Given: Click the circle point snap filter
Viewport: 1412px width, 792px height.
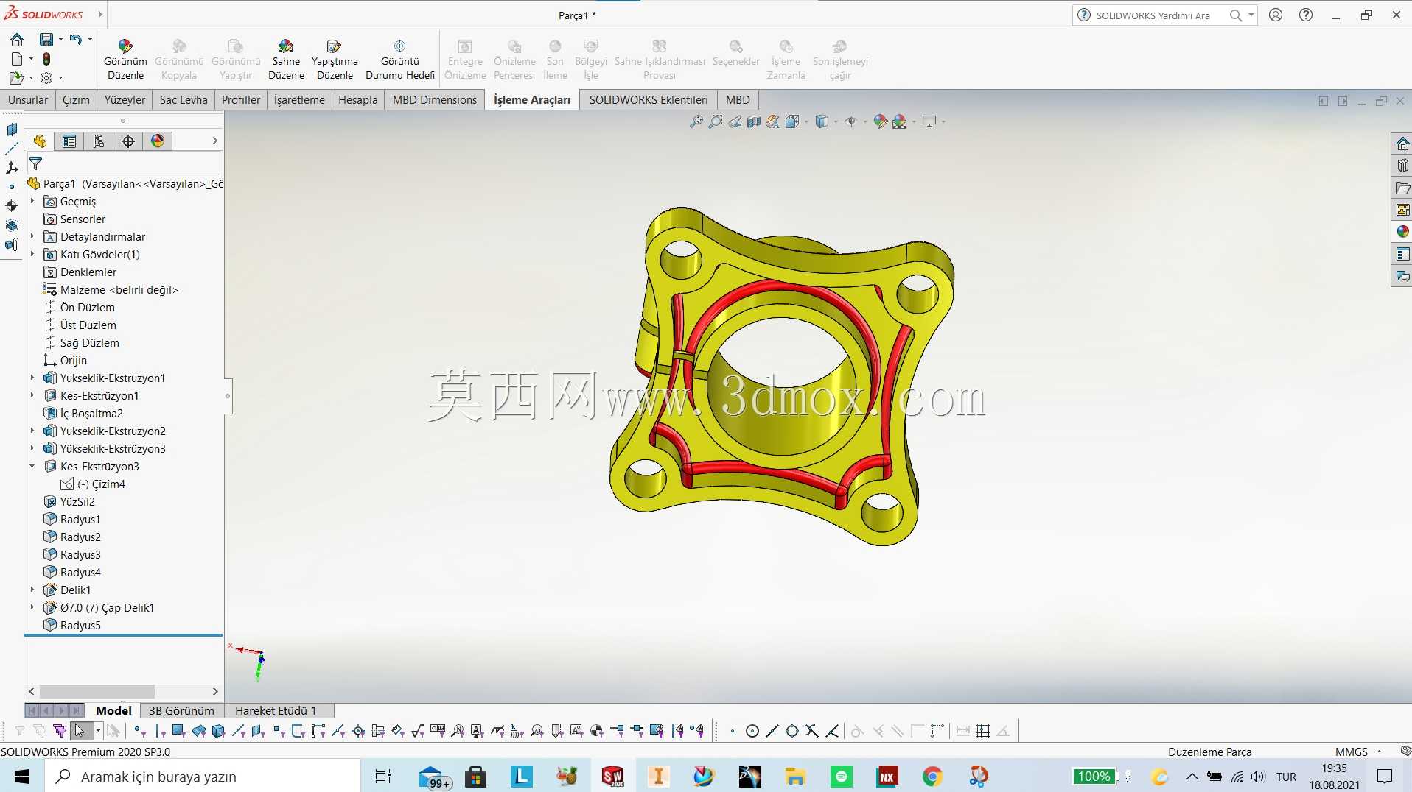Looking at the screenshot, I should [x=752, y=731].
